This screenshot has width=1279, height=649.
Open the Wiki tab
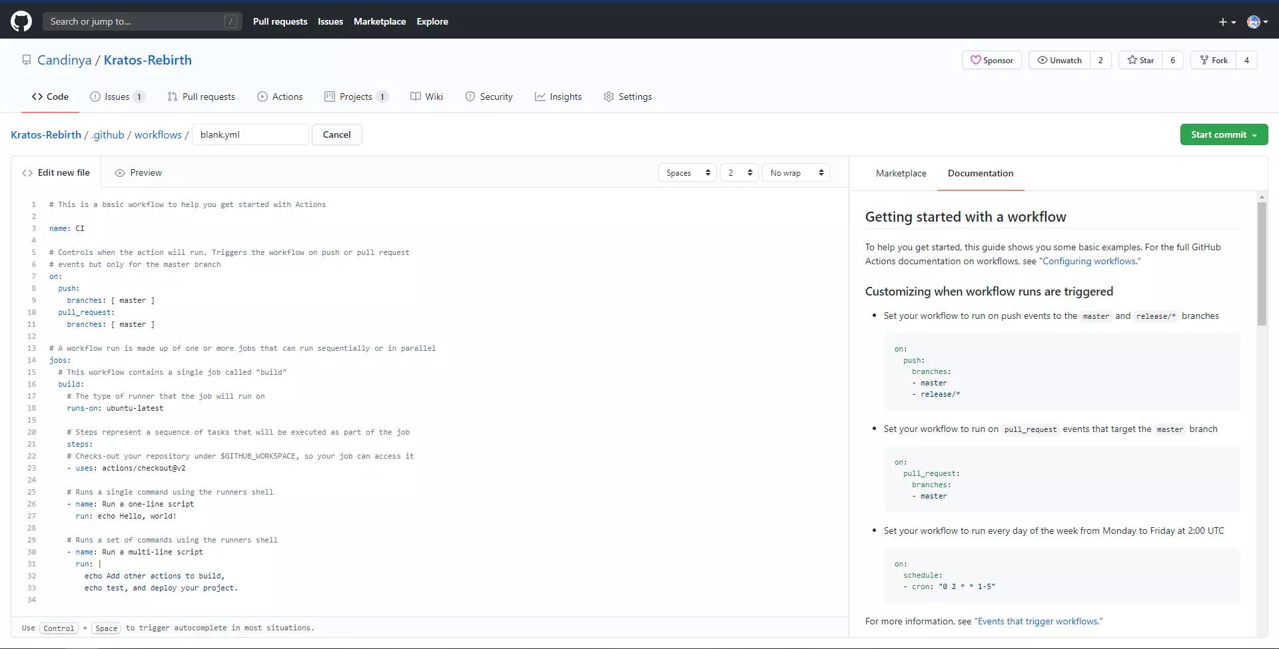427,97
